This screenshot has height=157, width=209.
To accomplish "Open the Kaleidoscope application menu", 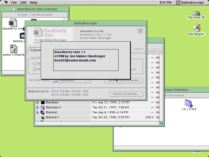I will click(x=190, y=3).
